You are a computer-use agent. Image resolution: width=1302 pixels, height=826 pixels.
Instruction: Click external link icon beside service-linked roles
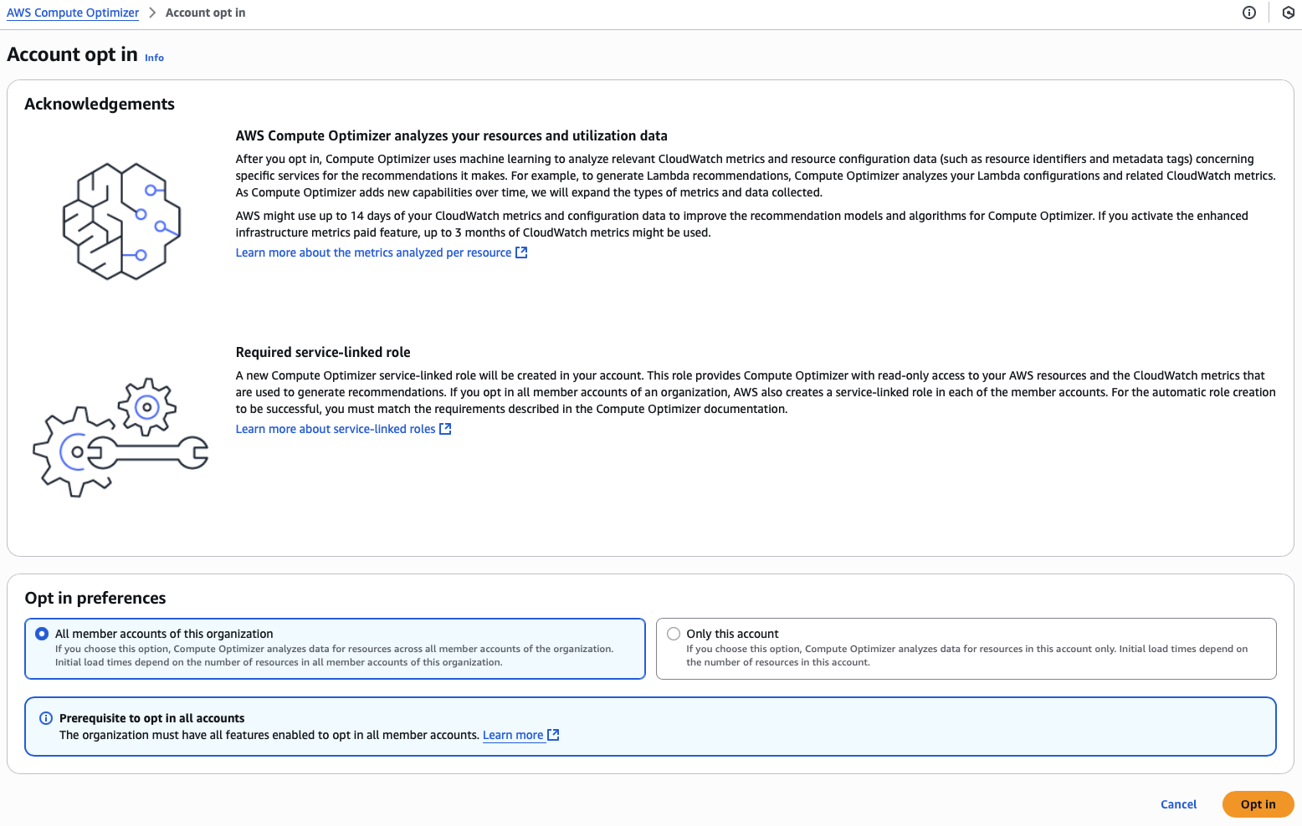[x=445, y=429]
